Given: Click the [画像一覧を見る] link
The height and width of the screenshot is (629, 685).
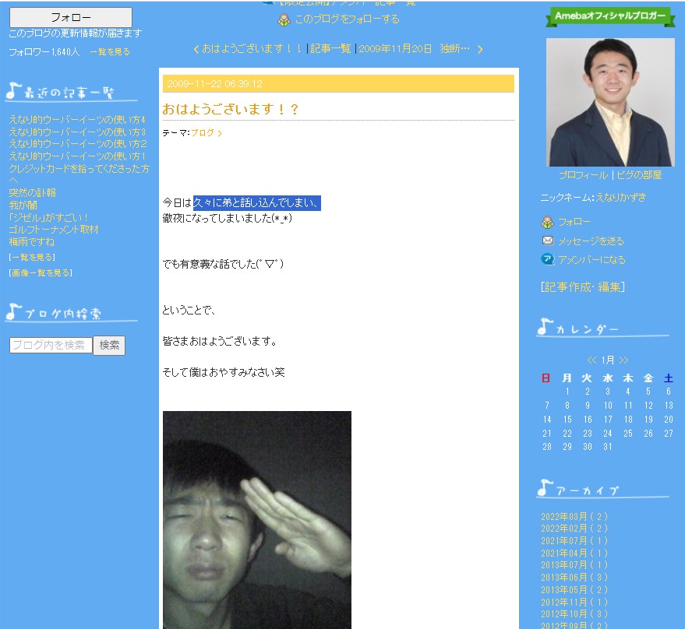Looking at the screenshot, I should pyautogui.click(x=41, y=273).
